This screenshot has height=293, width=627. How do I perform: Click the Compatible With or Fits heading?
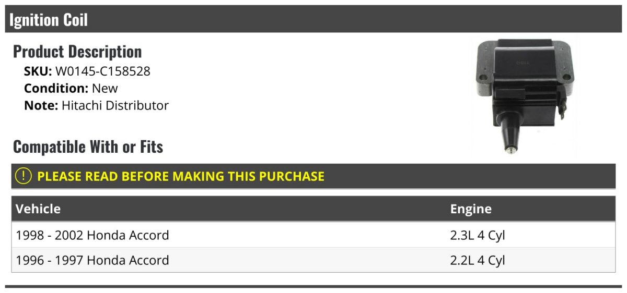(x=88, y=147)
